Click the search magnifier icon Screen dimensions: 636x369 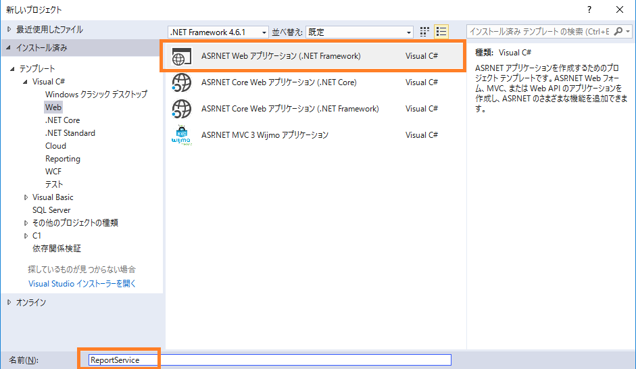(618, 31)
